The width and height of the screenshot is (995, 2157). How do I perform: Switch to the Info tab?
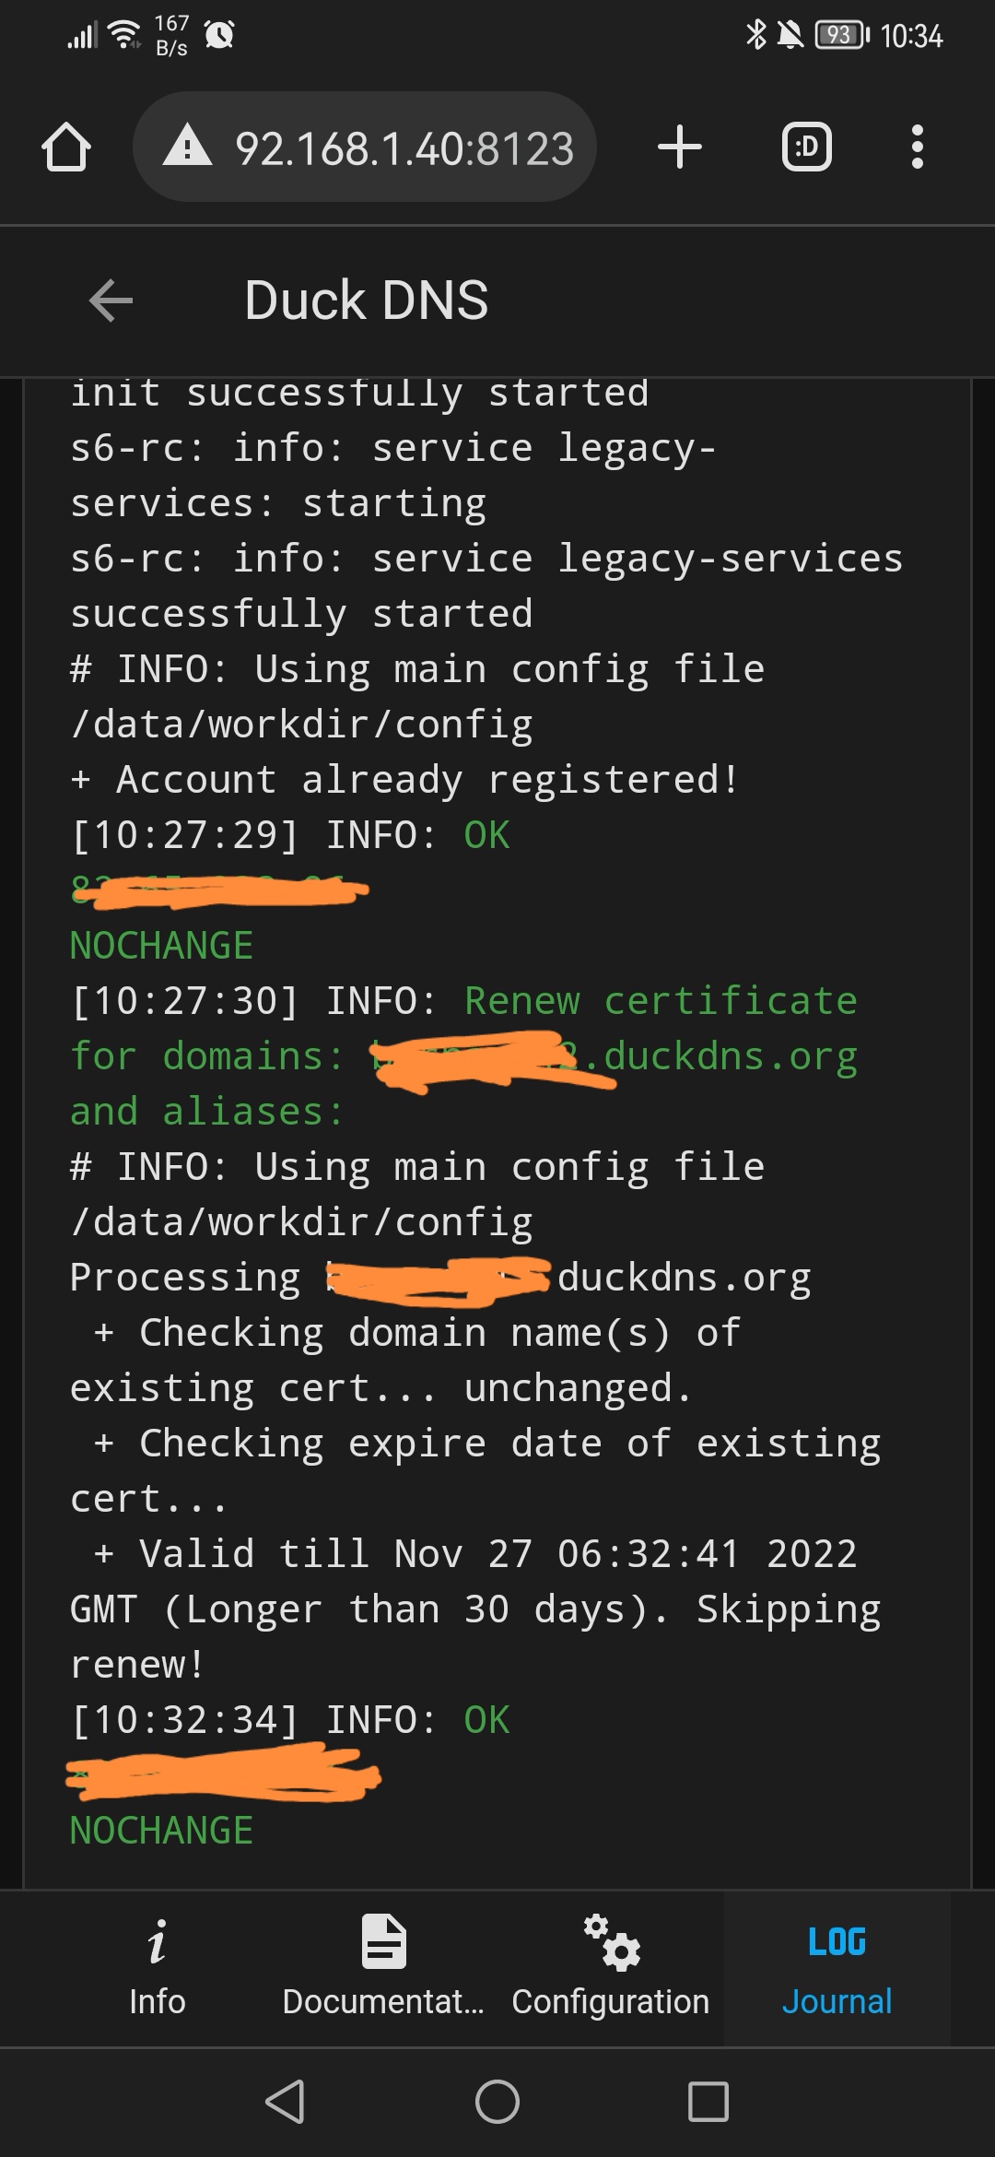point(157,1969)
